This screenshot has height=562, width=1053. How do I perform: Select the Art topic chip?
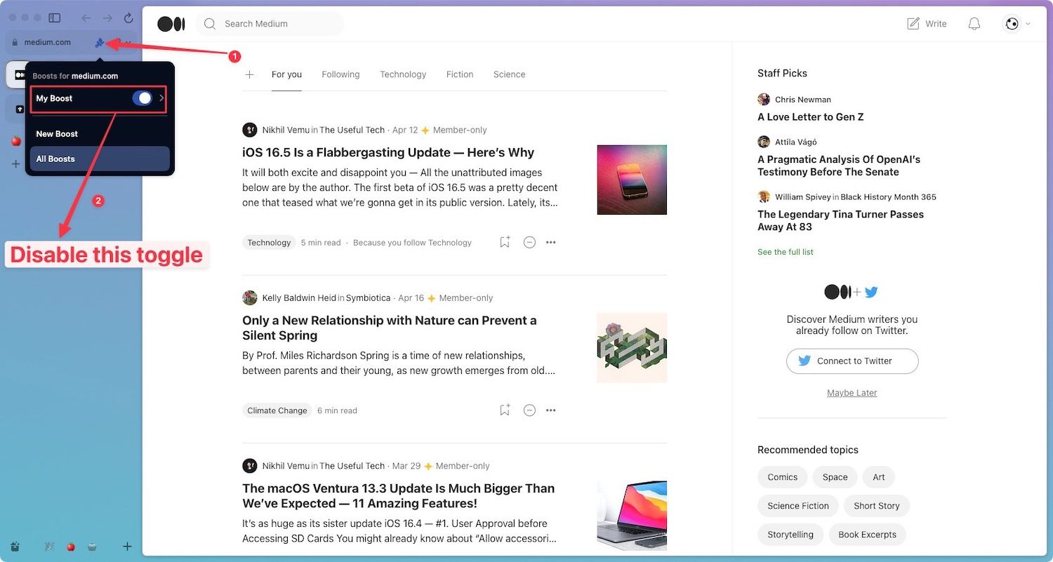click(879, 477)
